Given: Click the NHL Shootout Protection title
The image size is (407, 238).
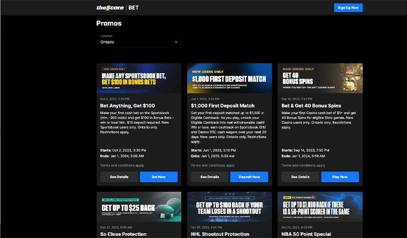Looking at the screenshot, I should pos(220,234).
